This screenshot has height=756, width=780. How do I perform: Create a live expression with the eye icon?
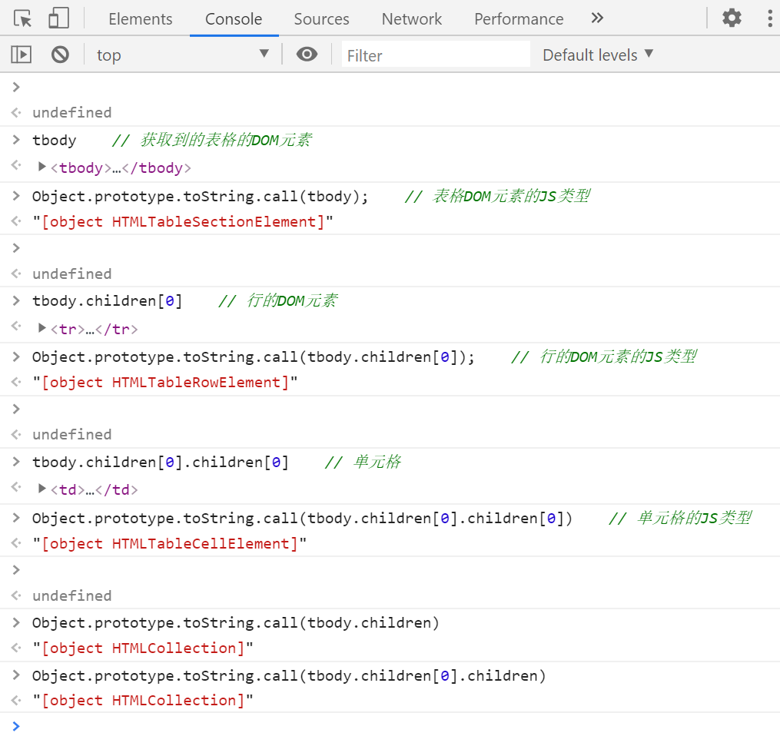(307, 54)
